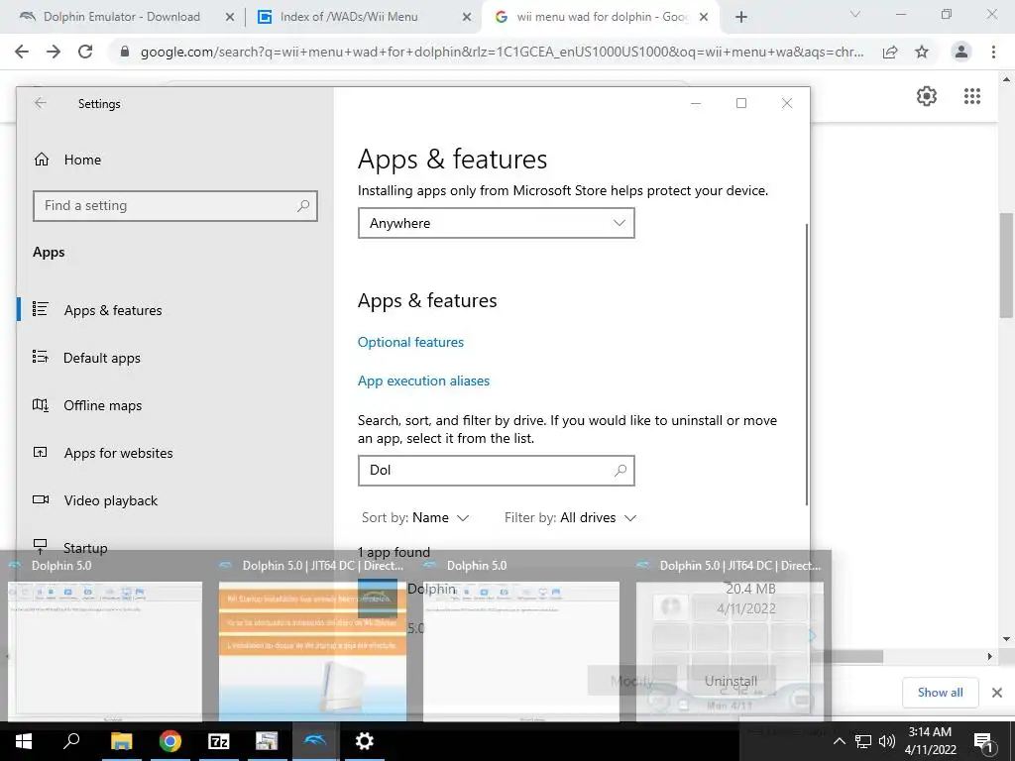1015x761 pixels.
Task: Click the Uninstall button for Dolphin
Action: (x=731, y=681)
